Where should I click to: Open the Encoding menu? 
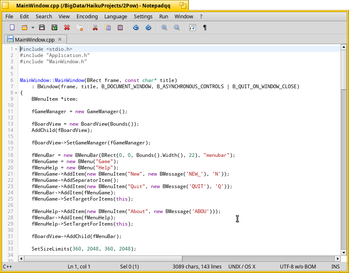point(87,17)
